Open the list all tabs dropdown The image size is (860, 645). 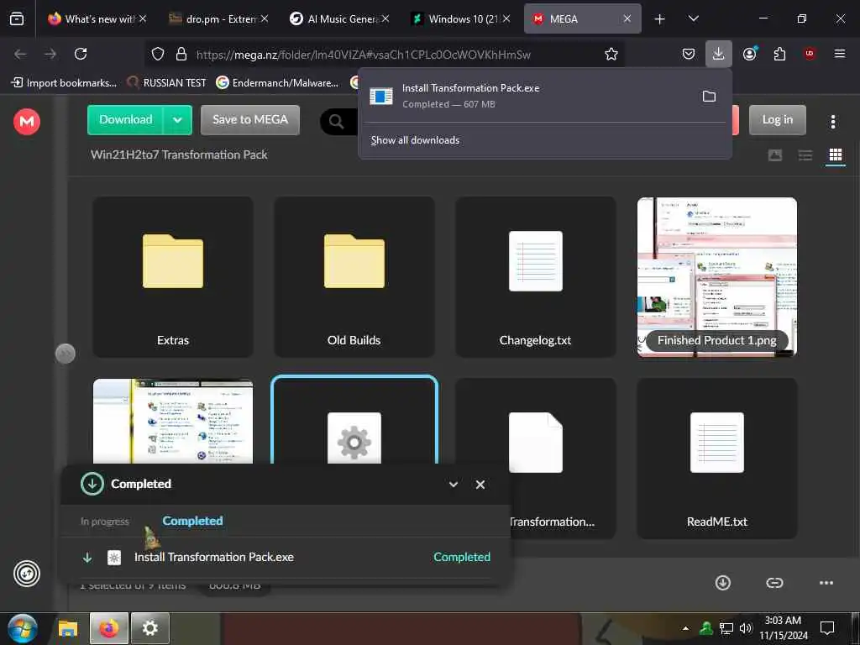[693, 18]
